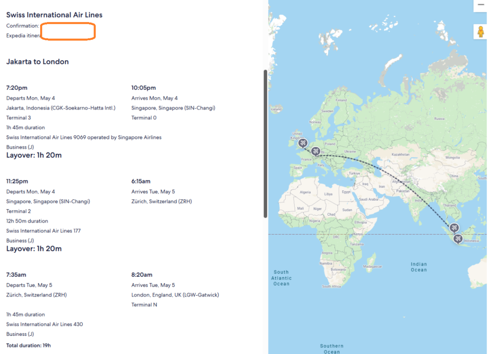Screen dimensions: 488x354
Task: Click the Swiss International Air Lines heading
Action: [54, 15]
